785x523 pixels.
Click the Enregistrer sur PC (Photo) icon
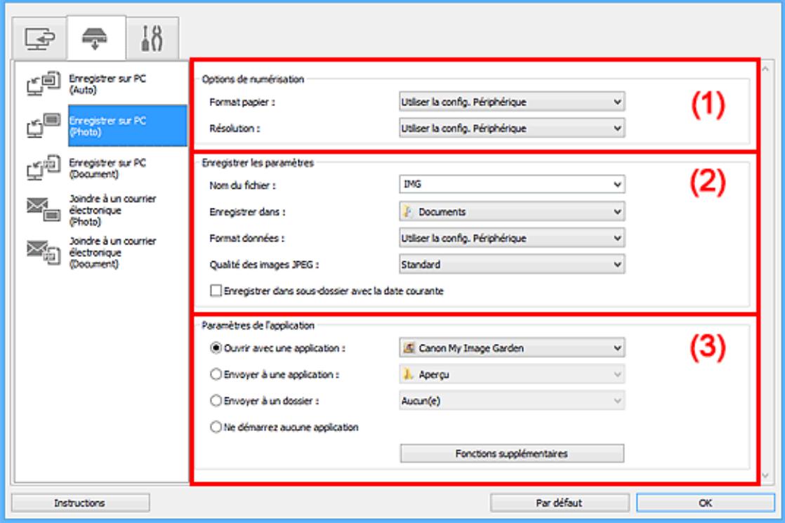44,126
